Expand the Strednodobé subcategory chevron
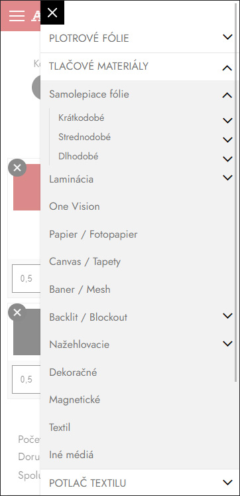The height and width of the screenshot is (496, 240). (227, 139)
